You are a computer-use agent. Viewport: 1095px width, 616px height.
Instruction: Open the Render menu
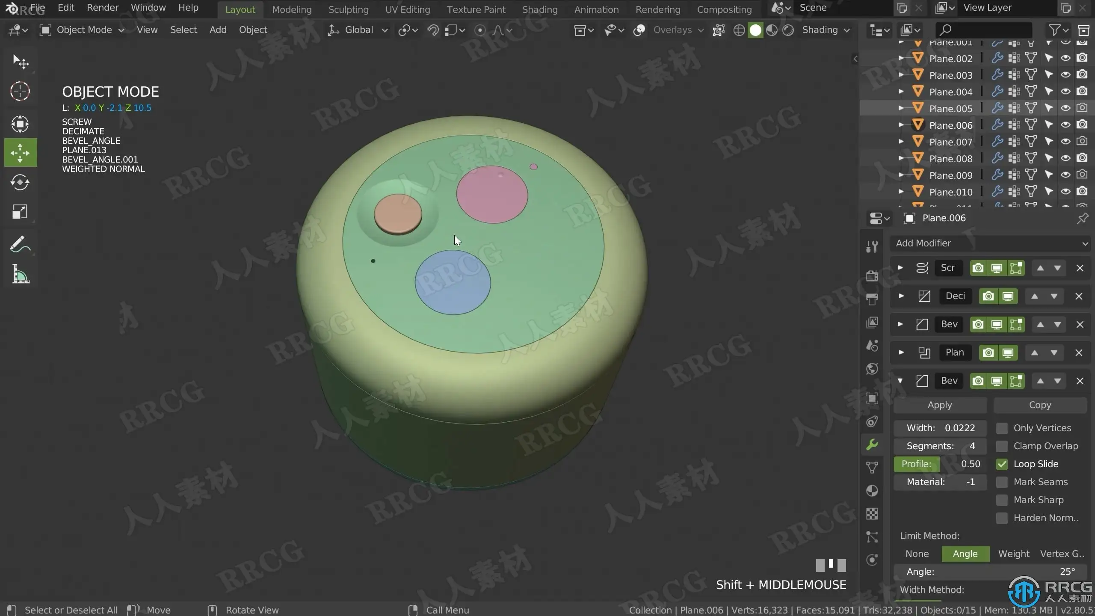coord(102,8)
